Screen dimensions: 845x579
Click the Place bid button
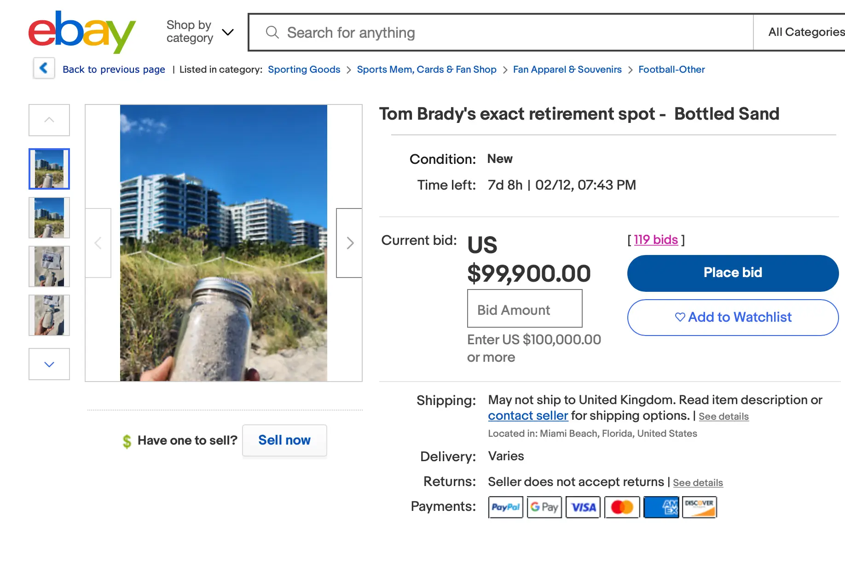click(732, 272)
